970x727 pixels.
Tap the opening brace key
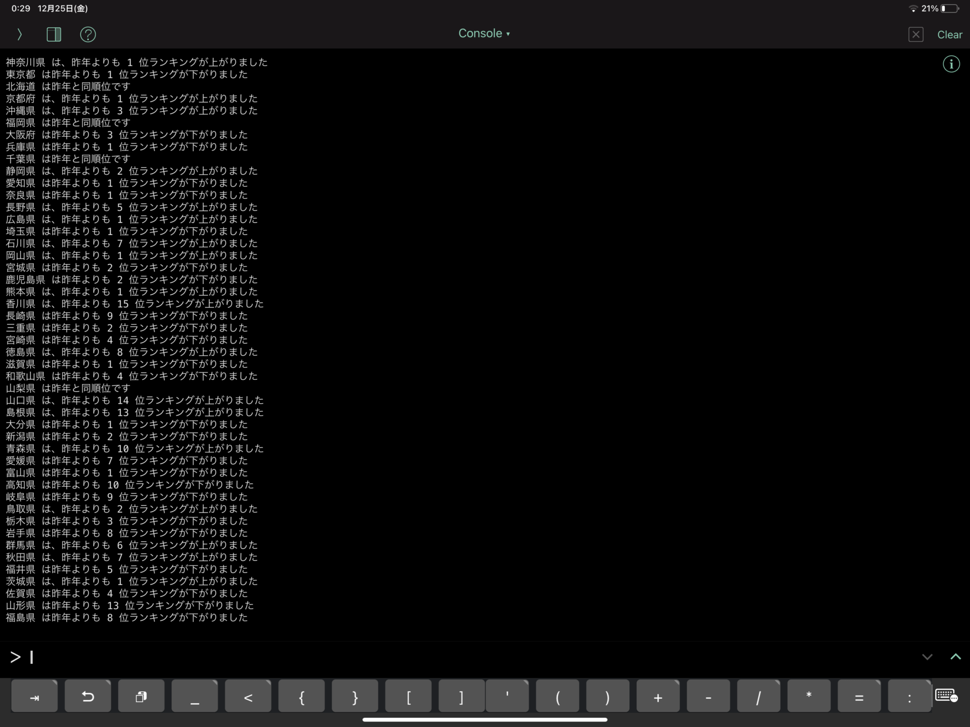coord(301,696)
